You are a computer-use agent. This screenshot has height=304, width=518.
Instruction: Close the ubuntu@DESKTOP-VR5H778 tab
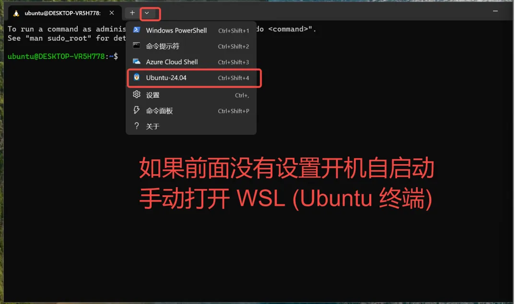(112, 13)
